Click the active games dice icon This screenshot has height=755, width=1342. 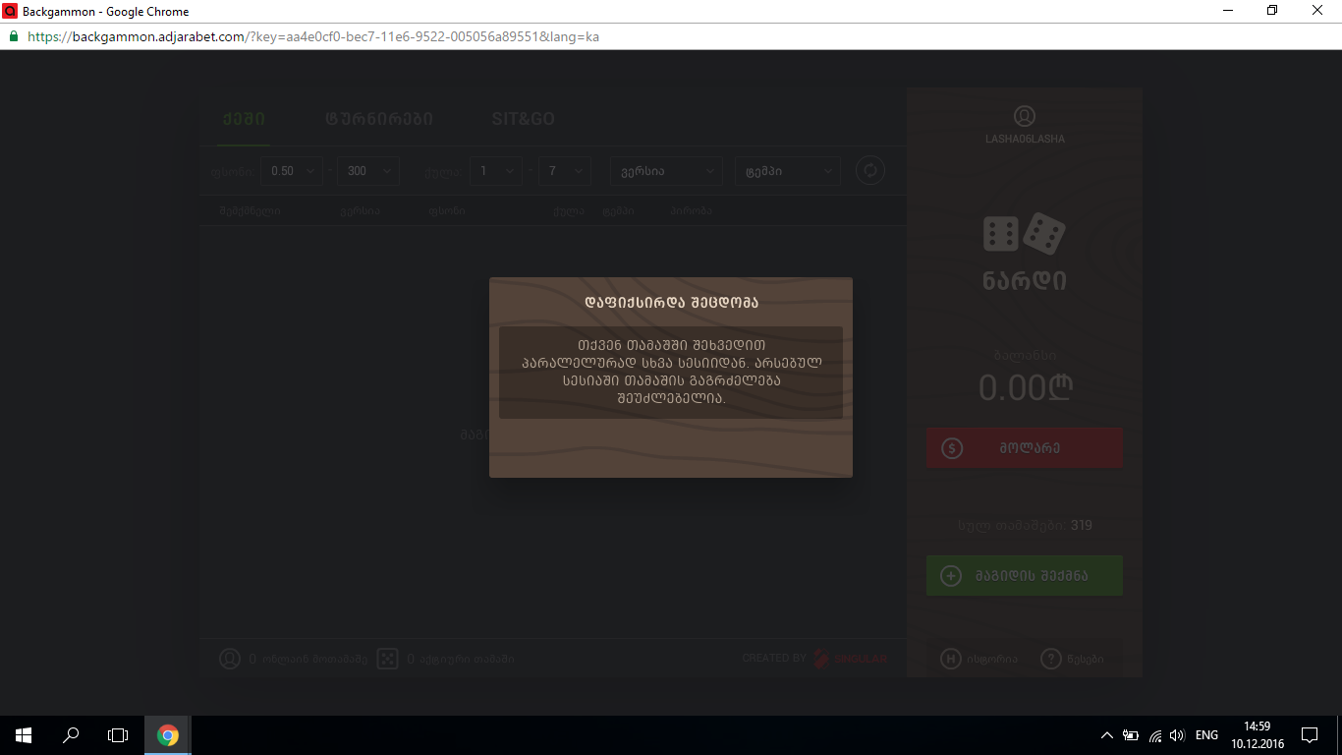[x=388, y=659]
